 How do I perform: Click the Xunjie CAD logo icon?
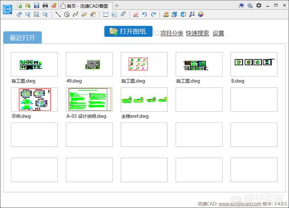(7, 9)
